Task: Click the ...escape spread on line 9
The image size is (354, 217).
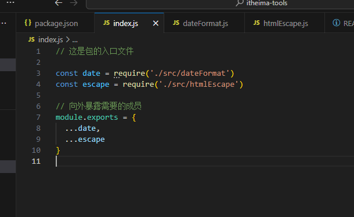Action: tap(85, 139)
